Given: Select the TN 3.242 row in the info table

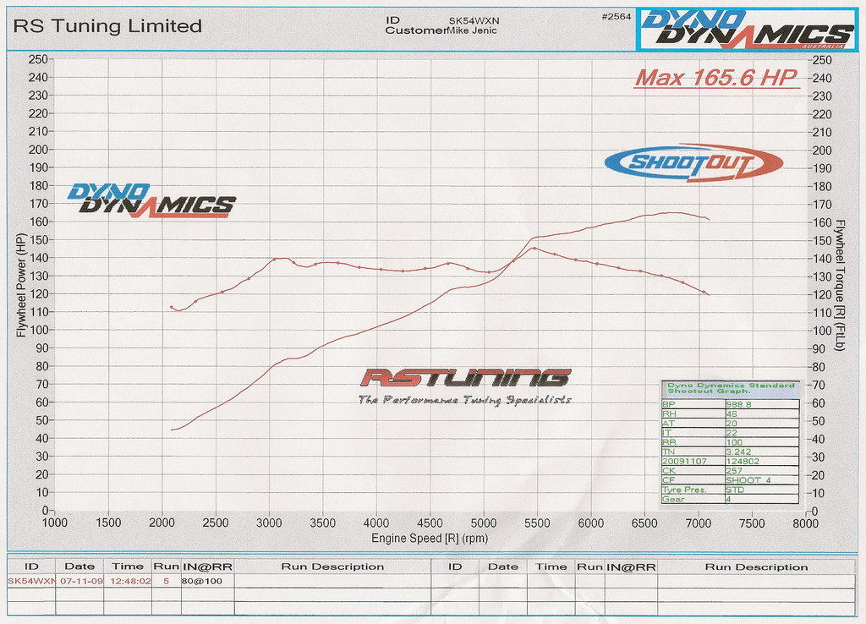Looking at the screenshot, I should click(730, 452).
